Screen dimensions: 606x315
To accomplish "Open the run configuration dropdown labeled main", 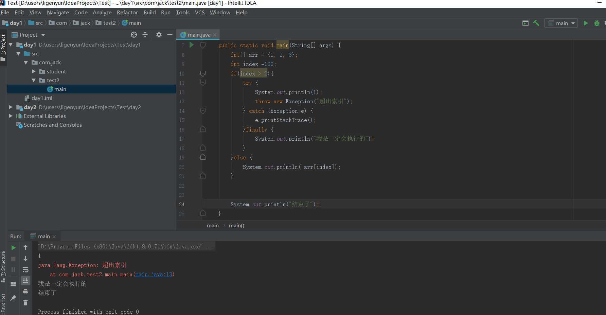I will [x=561, y=23].
